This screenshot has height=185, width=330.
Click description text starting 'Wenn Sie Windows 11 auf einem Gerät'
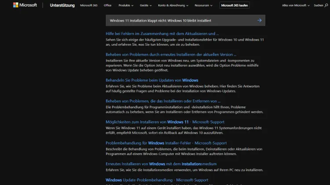click(183, 130)
